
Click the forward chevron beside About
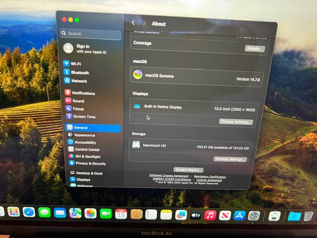pyautogui.click(x=144, y=23)
